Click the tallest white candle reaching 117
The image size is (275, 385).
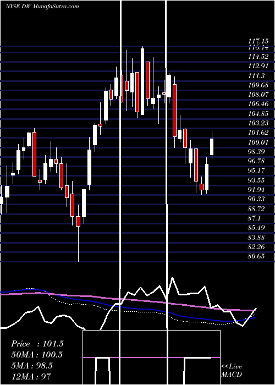pos(142,81)
